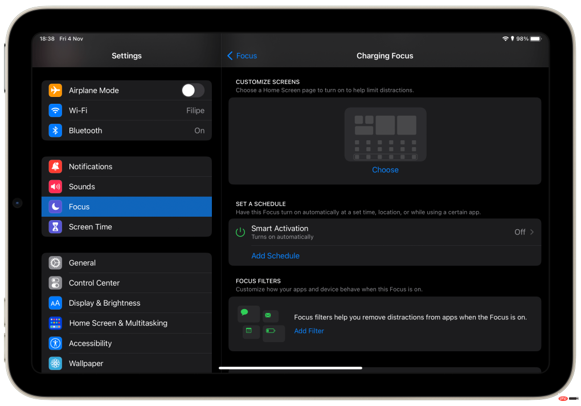581x406 pixels.
Task: Tap the CUSTOMIZE SCREENS section header
Action: point(268,82)
